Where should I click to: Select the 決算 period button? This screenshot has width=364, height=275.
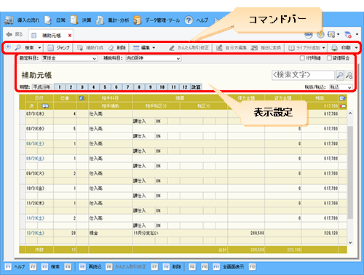click(196, 87)
